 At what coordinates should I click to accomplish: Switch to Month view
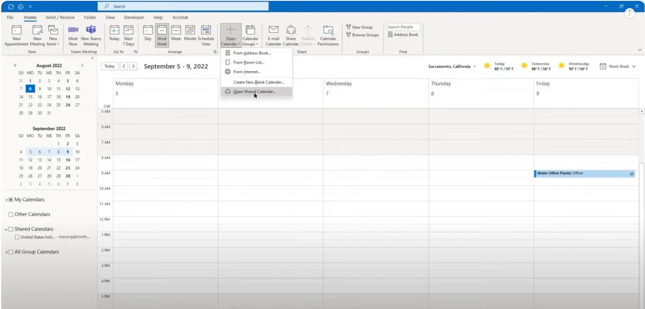point(190,31)
